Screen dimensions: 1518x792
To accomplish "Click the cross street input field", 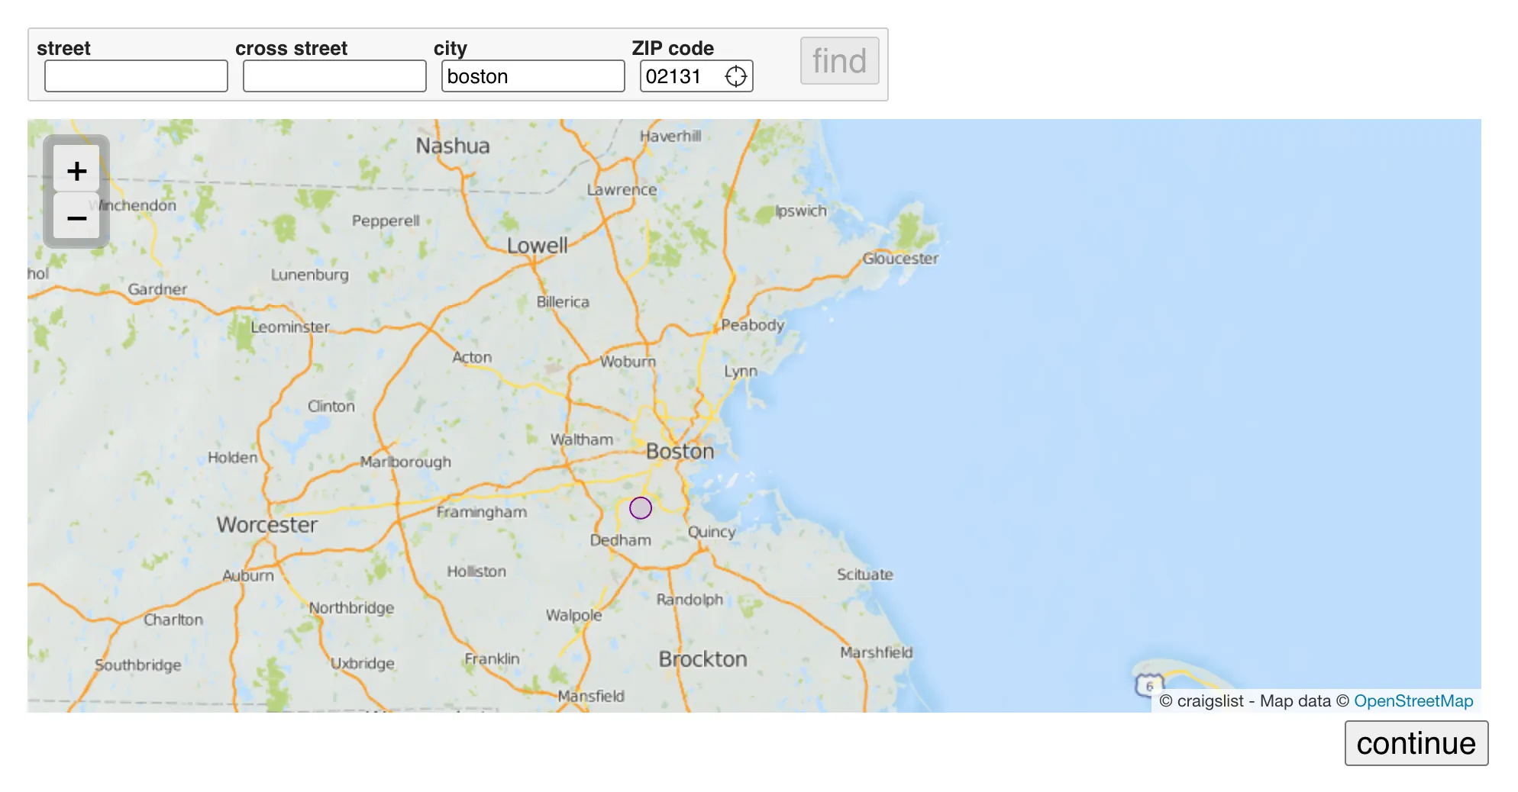I will coord(334,76).
